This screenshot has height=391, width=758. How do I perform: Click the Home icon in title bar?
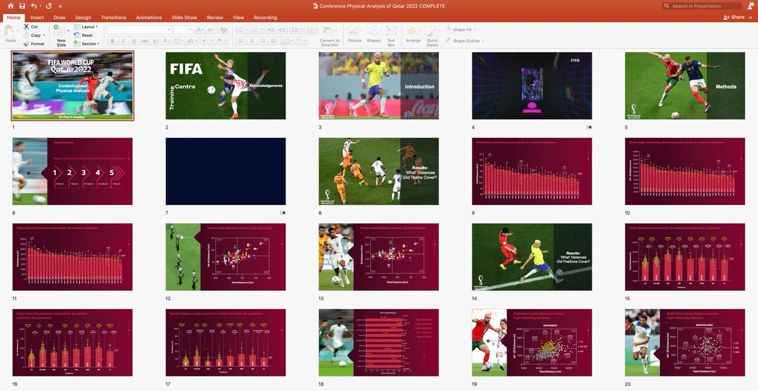(x=11, y=6)
